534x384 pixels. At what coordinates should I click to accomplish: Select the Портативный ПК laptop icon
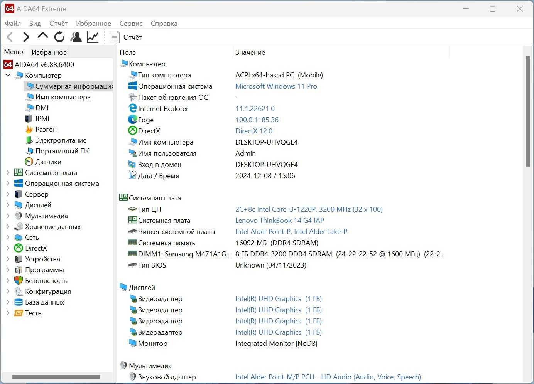pyautogui.click(x=29, y=151)
